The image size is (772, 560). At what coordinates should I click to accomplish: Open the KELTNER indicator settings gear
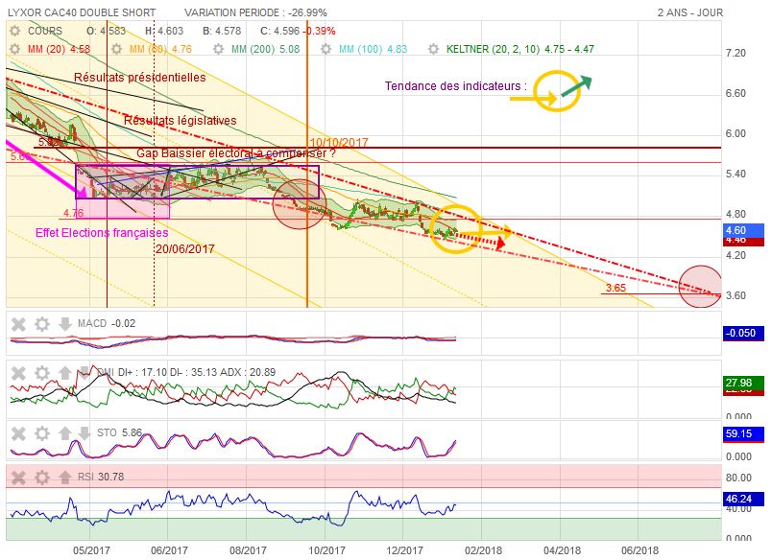[x=433, y=49]
